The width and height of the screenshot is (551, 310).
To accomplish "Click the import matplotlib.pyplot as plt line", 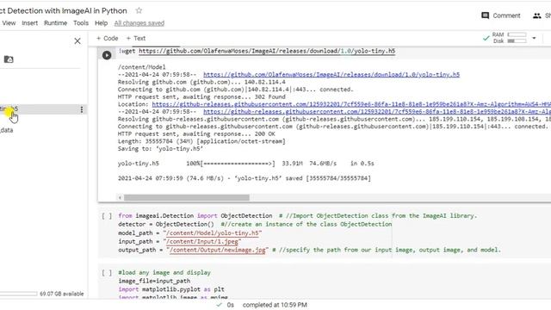I will [x=171, y=289].
